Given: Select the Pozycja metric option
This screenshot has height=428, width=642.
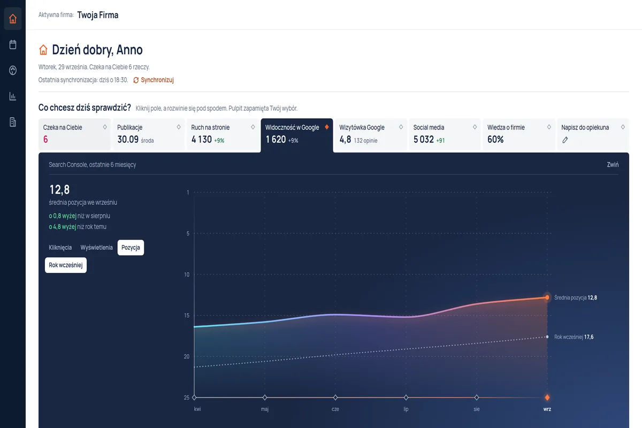Looking at the screenshot, I should tap(131, 248).
